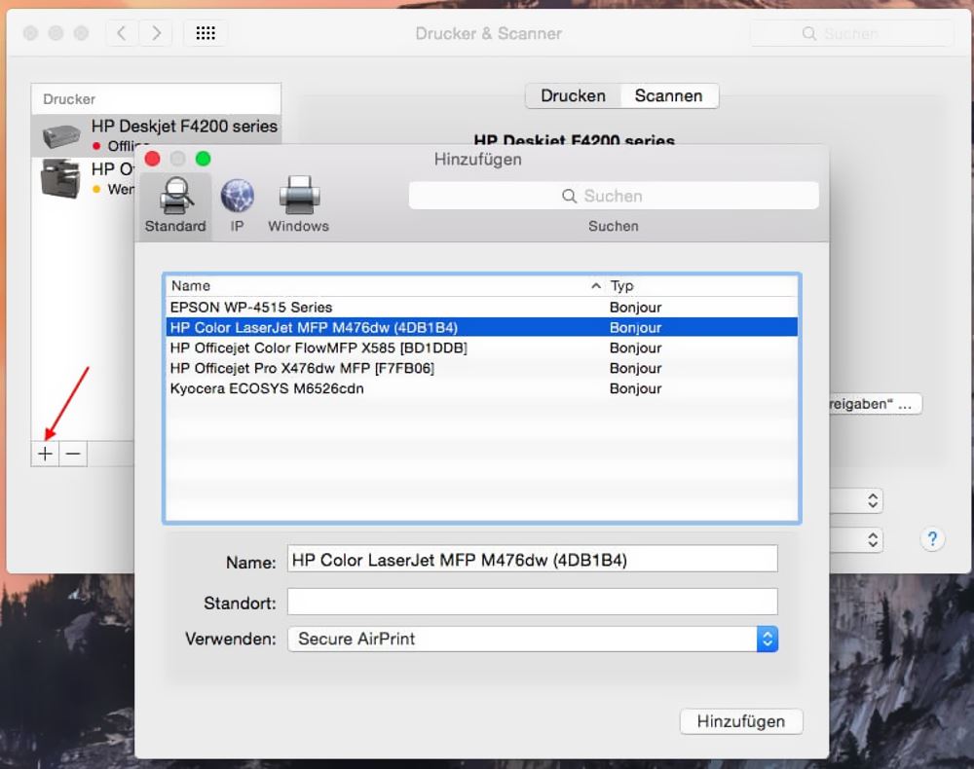The width and height of the screenshot is (974, 769).
Task: Select Kyocera ECOSYS M6526cdn row
Action: pyautogui.click(x=481, y=388)
